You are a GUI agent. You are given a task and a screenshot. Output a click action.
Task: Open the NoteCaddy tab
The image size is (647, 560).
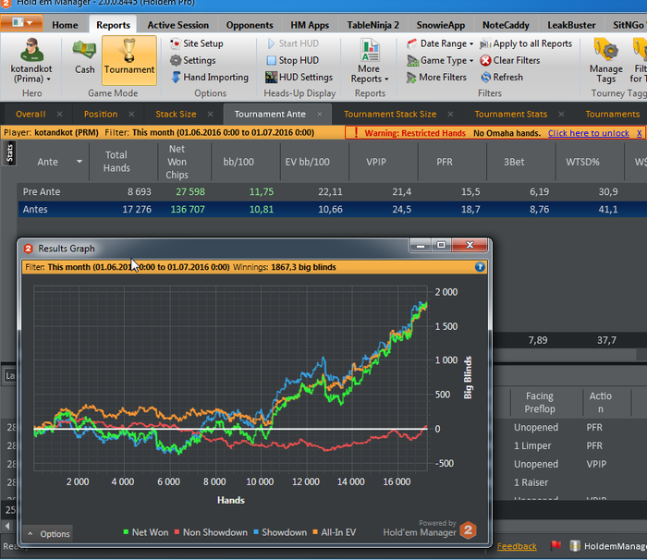point(506,25)
